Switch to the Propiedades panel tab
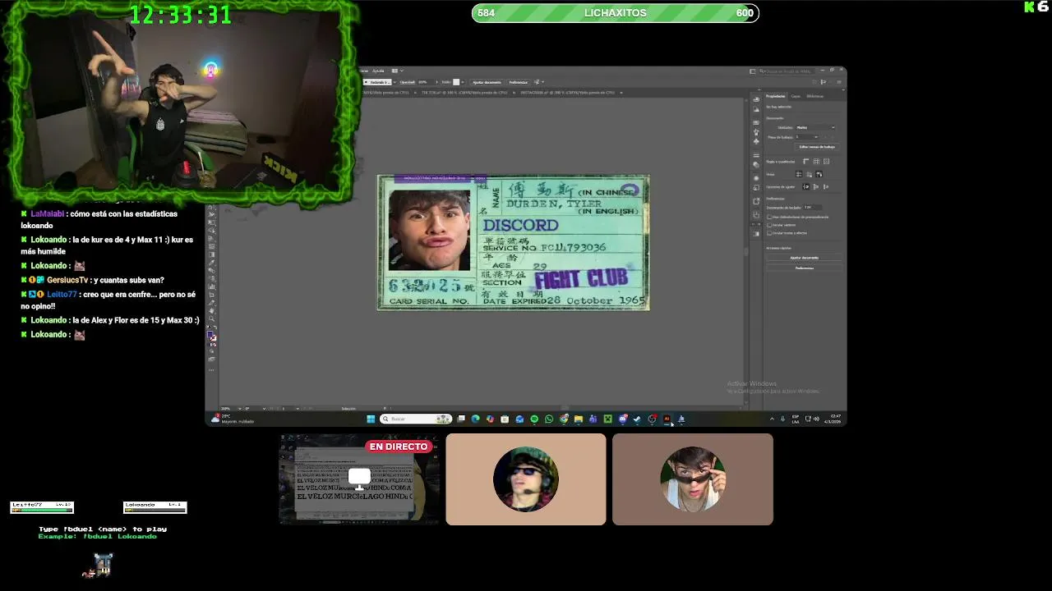 point(775,96)
